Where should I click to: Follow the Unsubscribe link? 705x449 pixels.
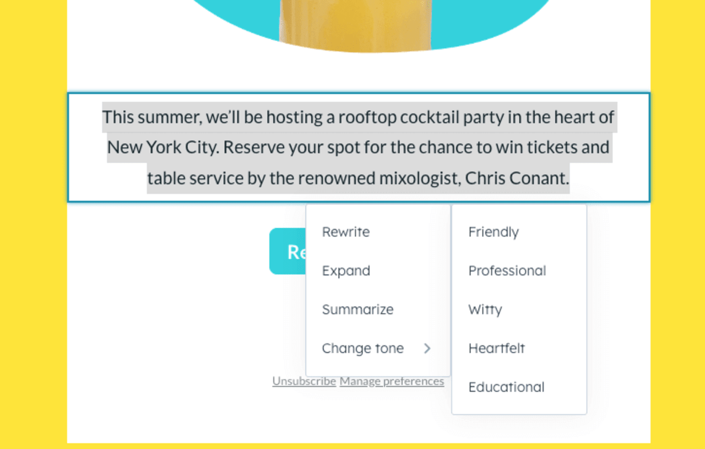tap(304, 381)
